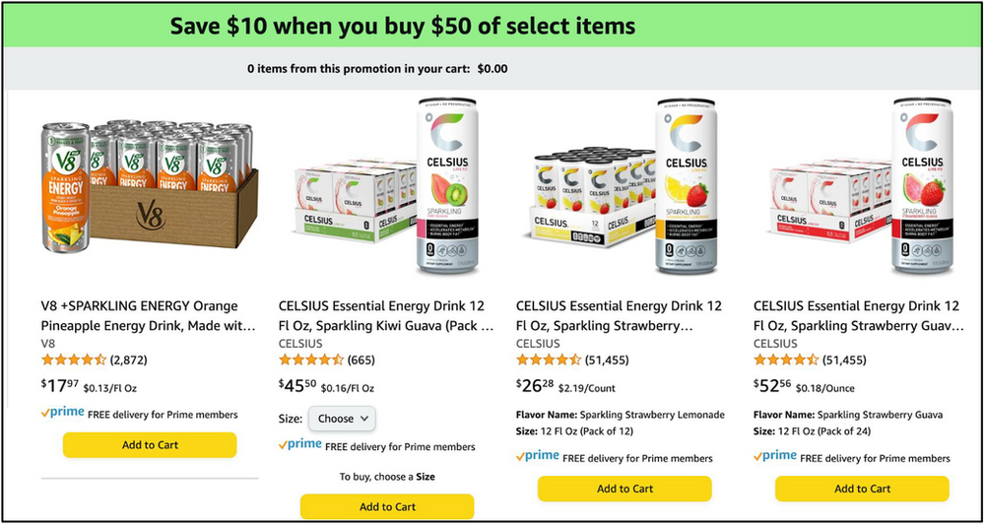Open the Celsius Kiwi Guava product image
This screenshot has height=526, width=985.
[387, 186]
